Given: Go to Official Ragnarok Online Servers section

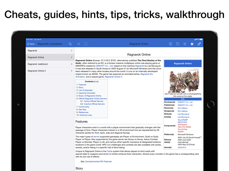Looking at the screenshot, I should click(93, 99).
